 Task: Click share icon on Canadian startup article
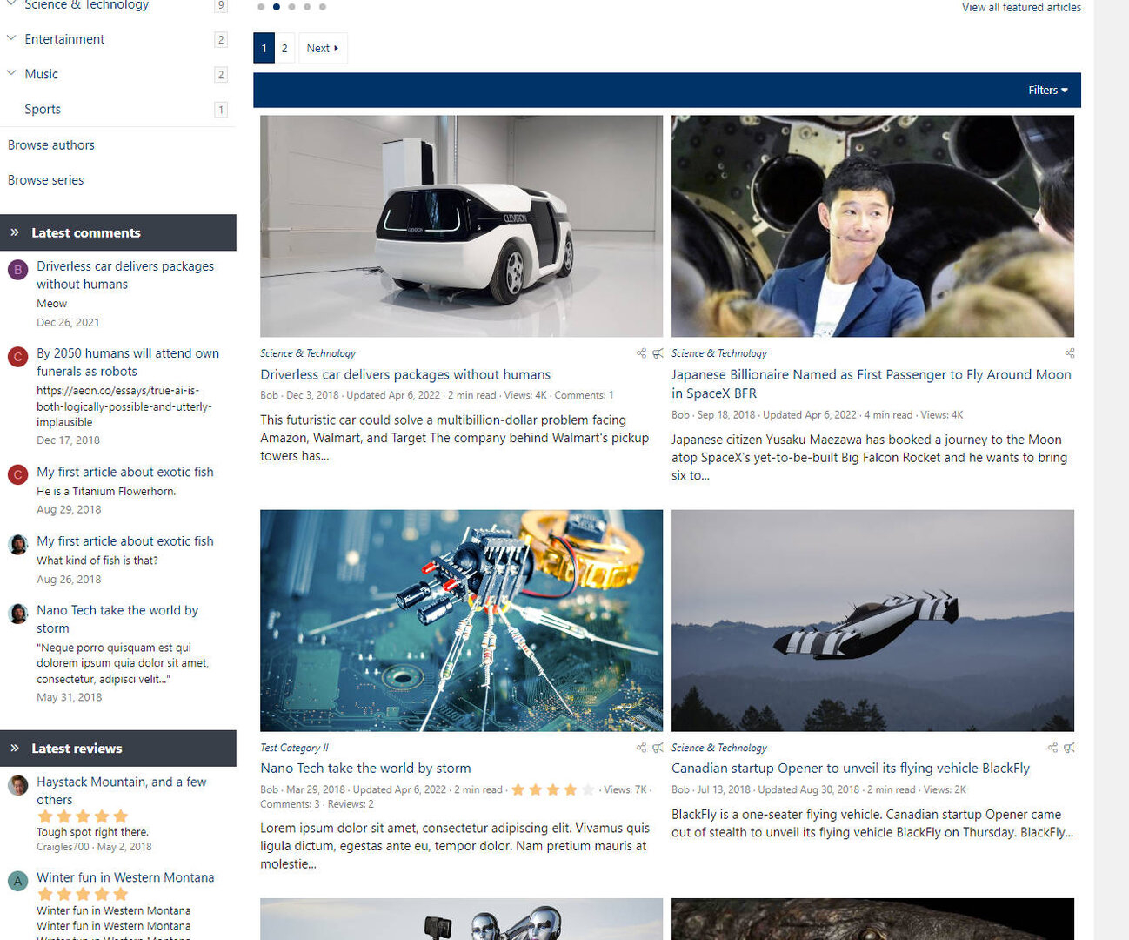[1052, 748]
